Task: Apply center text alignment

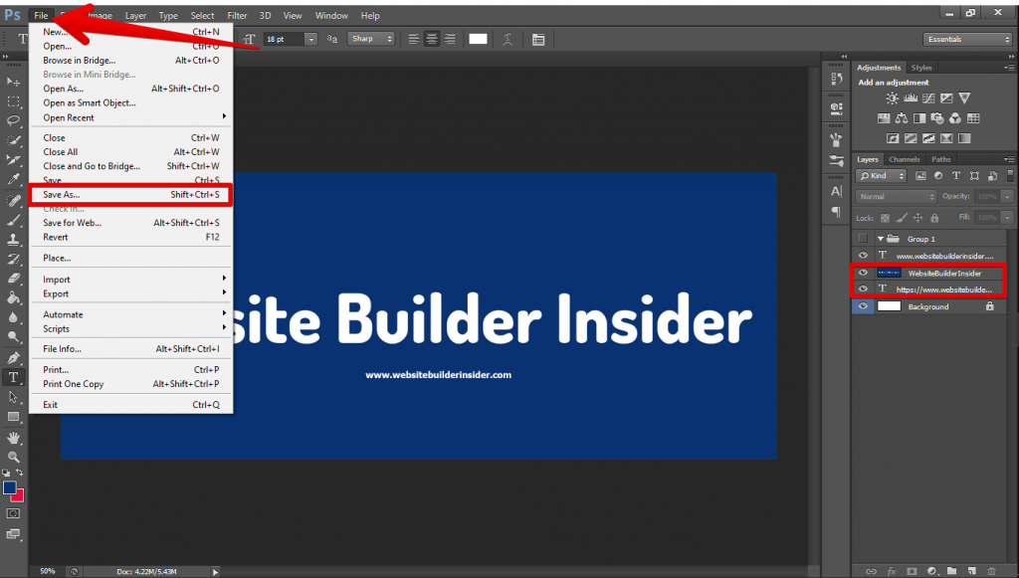Action: 430,39
